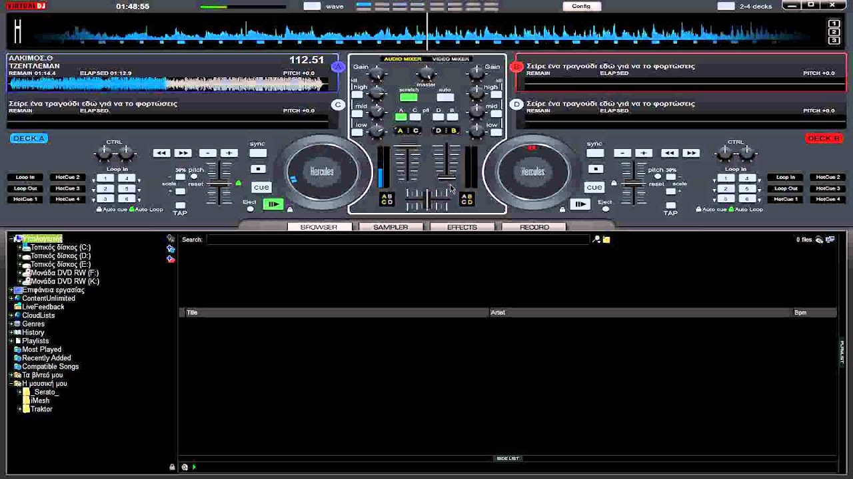Viewport: 853px width, 479px height.
Task: Expand Τοπικός δίσκος (D:) drive
Action: [20, 256]
